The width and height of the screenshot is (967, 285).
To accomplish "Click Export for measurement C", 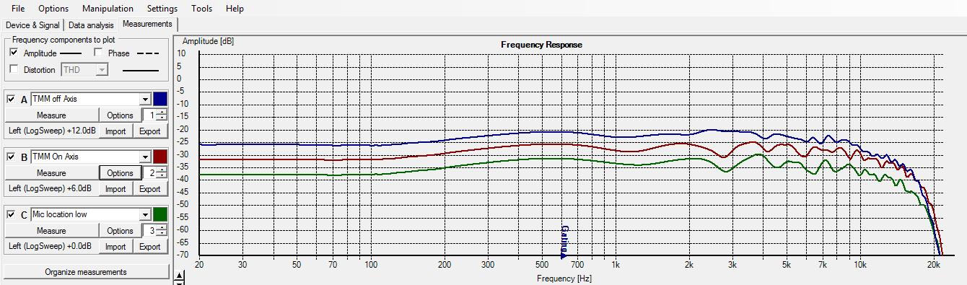I will pyautogui.click(x=150, y=247).
